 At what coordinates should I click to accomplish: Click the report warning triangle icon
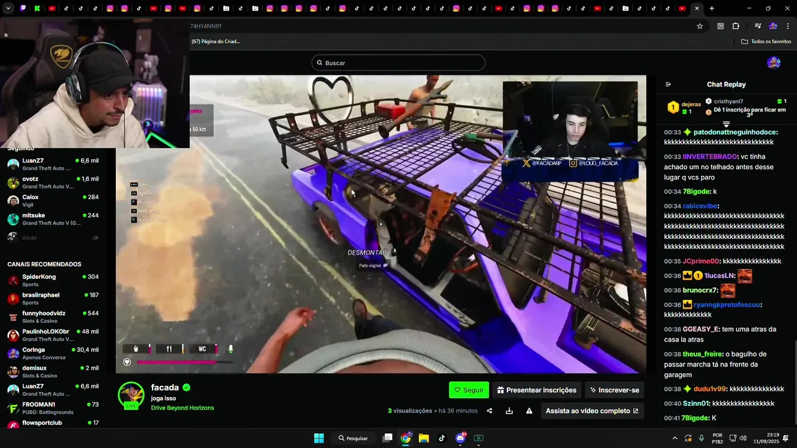(529, 411)
